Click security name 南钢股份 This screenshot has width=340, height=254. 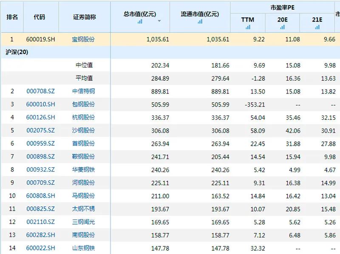click(83, 235)
